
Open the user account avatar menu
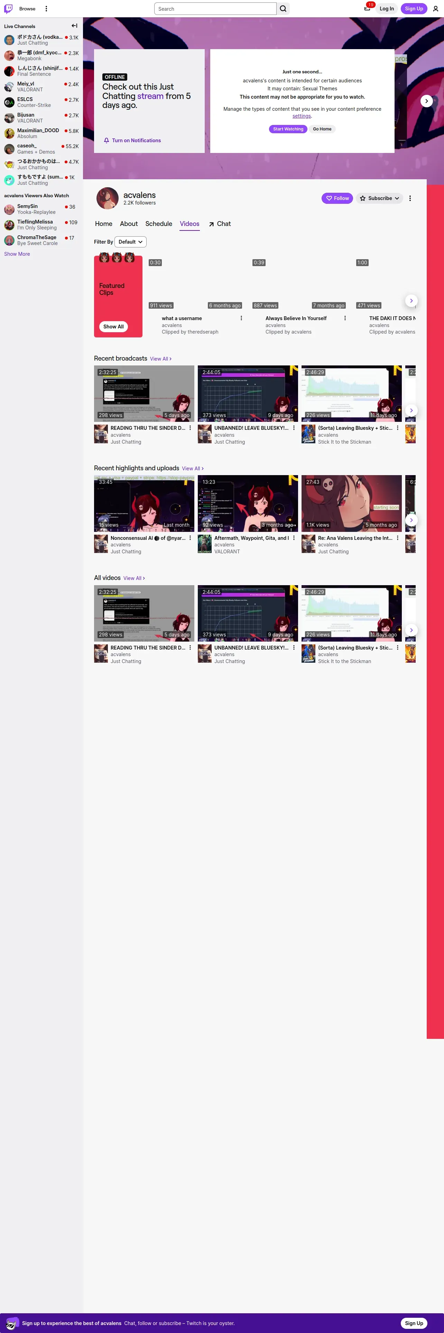(x=435, y=9)
